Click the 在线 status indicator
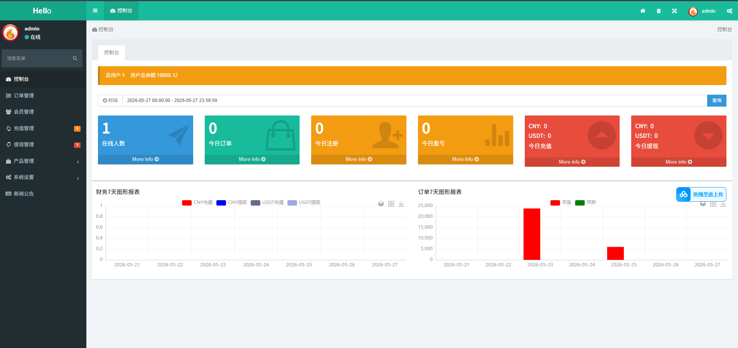 coord(33,37)
